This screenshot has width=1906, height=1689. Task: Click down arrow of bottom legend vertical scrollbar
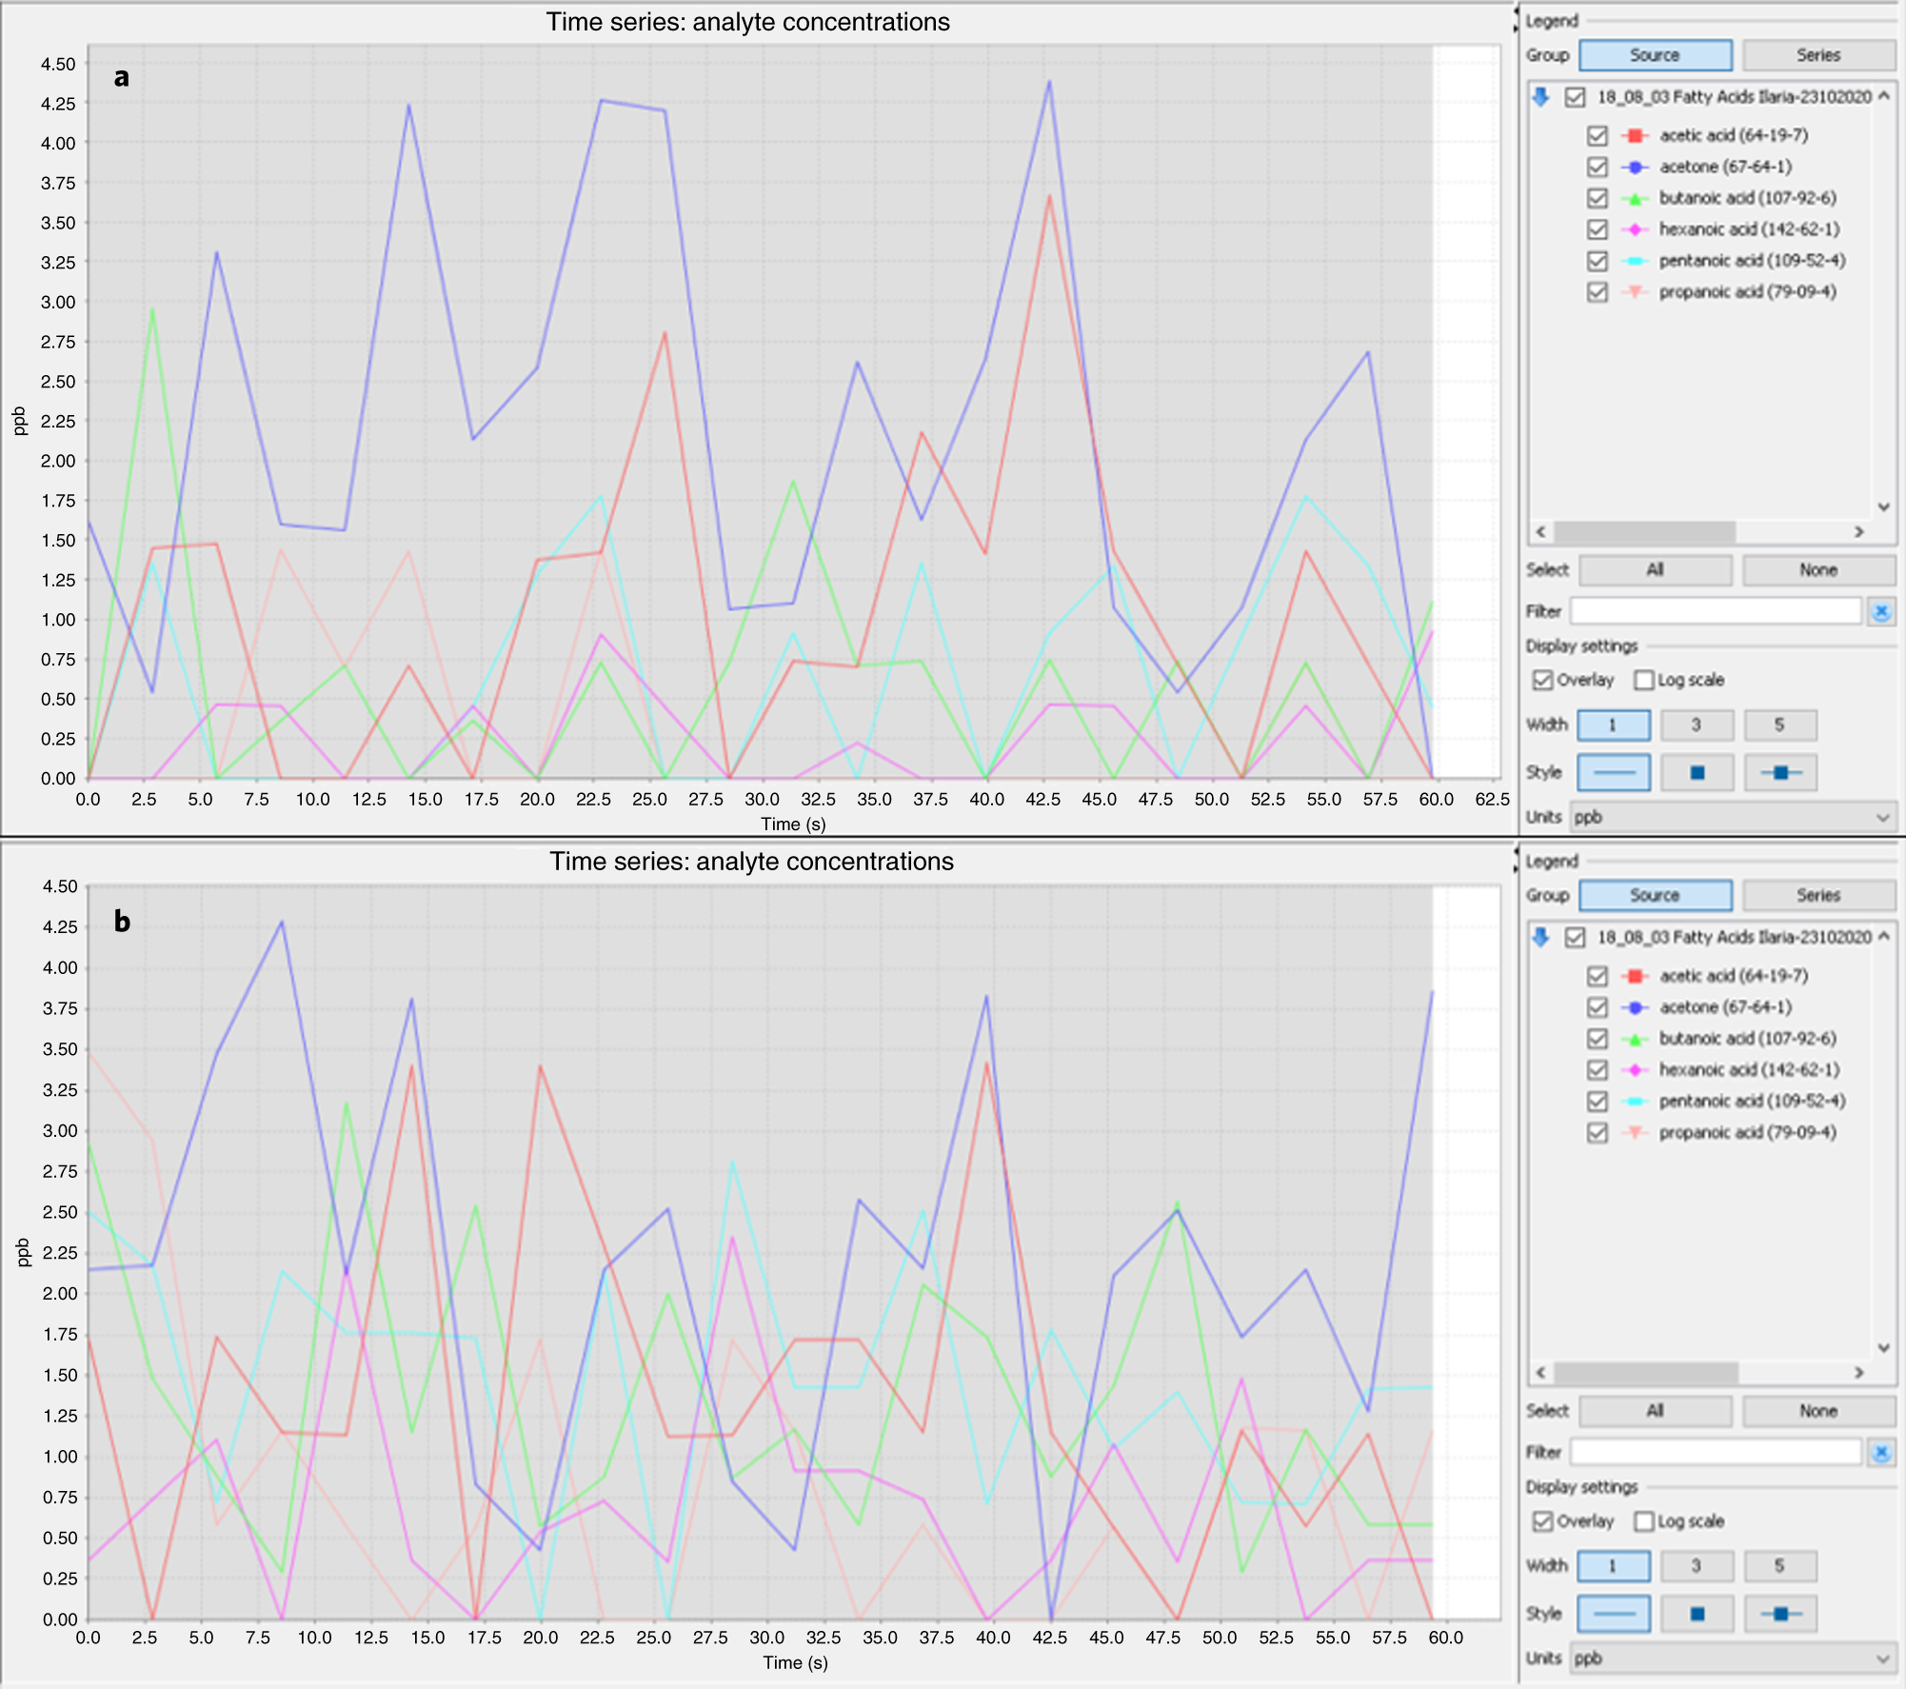(x=1883, y=1347)
